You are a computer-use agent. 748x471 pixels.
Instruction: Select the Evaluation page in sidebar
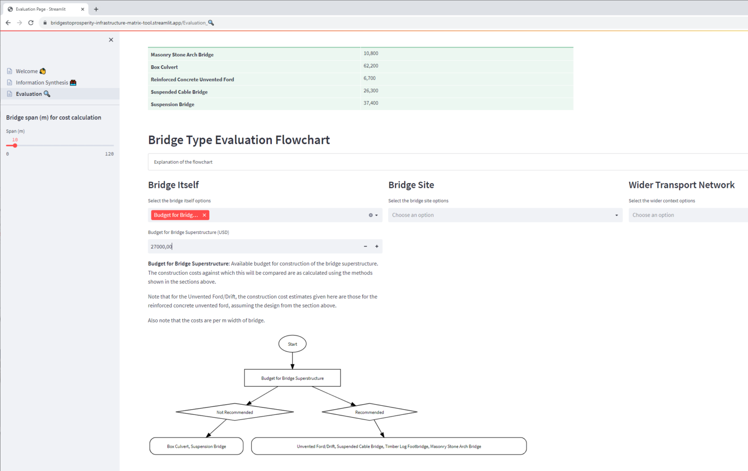[x=29, y=94]
